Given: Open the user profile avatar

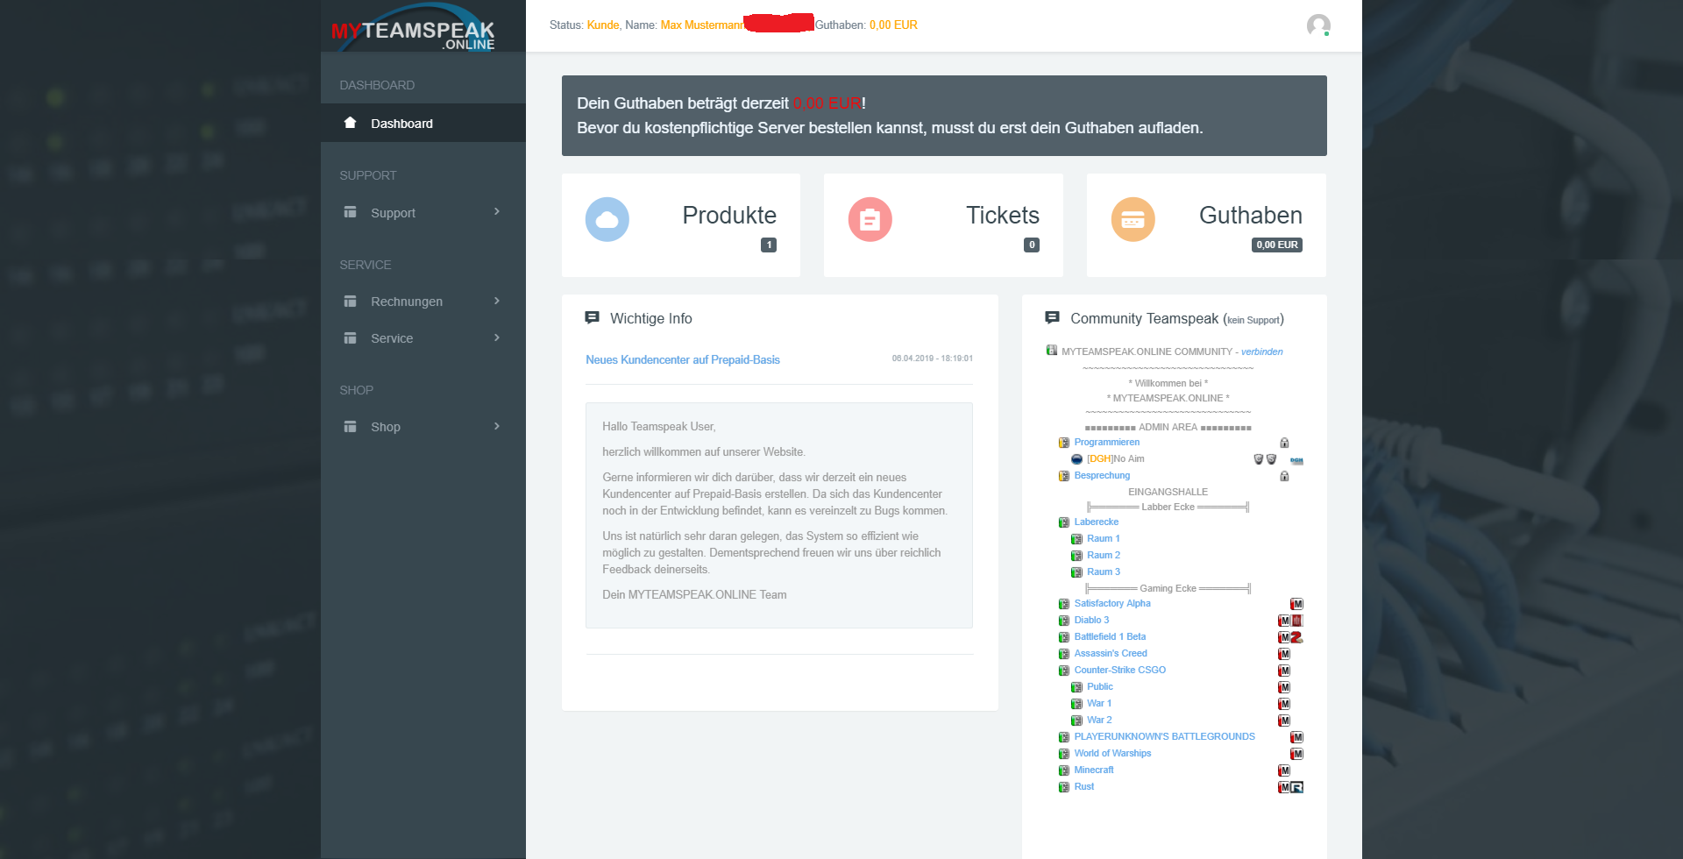Looking at the screenshot, I should coord(1317,25).
